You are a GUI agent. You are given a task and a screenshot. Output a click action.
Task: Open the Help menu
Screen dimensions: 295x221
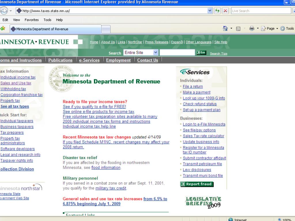click(59, 20)
